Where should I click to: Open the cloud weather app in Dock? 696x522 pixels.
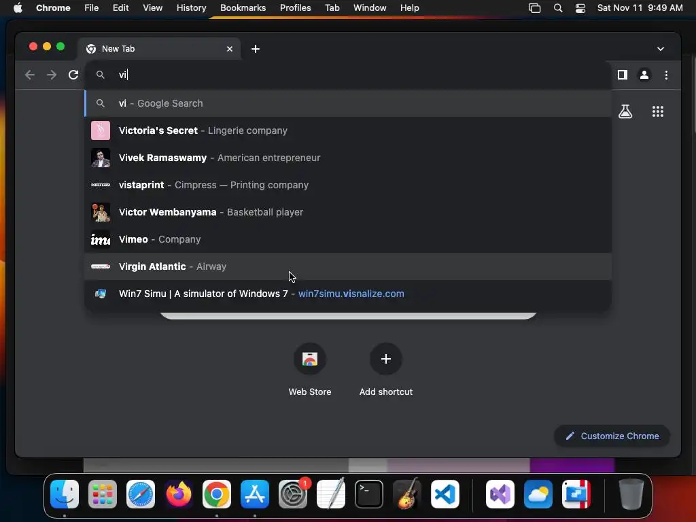[x=538, y=494]
